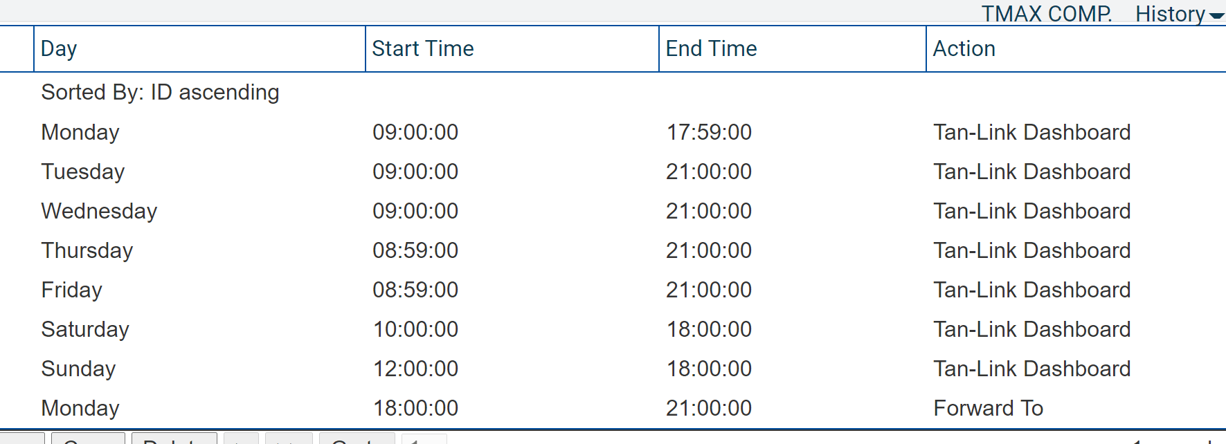Select the Friday schedule row
Viewport: 1226px width, 444px height.
pos(415,290)
